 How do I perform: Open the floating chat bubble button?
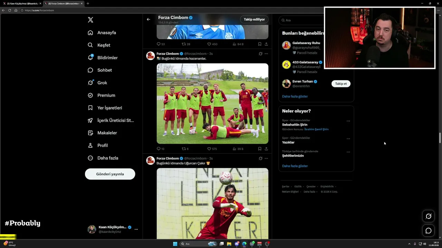pos(429,231)
